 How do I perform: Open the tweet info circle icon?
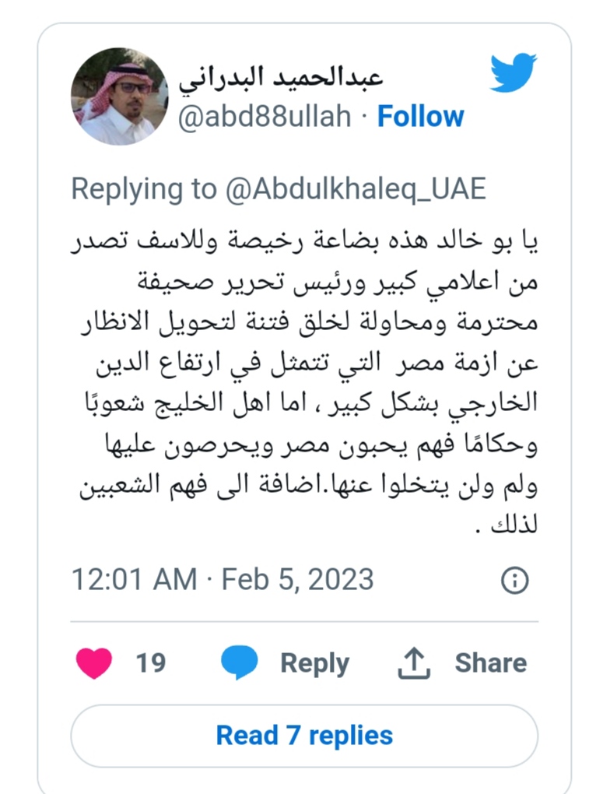click(515, 580)
